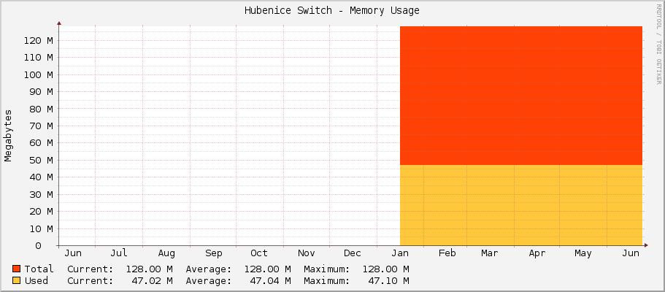This screenshot has width=665, height=292.
Task: Click the 'Total' legend label
Action: tap(39, 269)
